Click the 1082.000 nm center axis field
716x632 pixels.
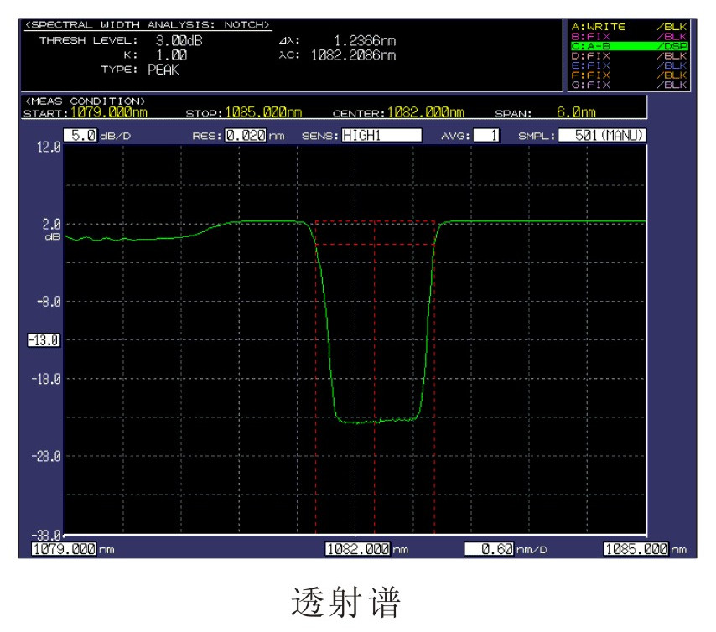tap(357, 548)
